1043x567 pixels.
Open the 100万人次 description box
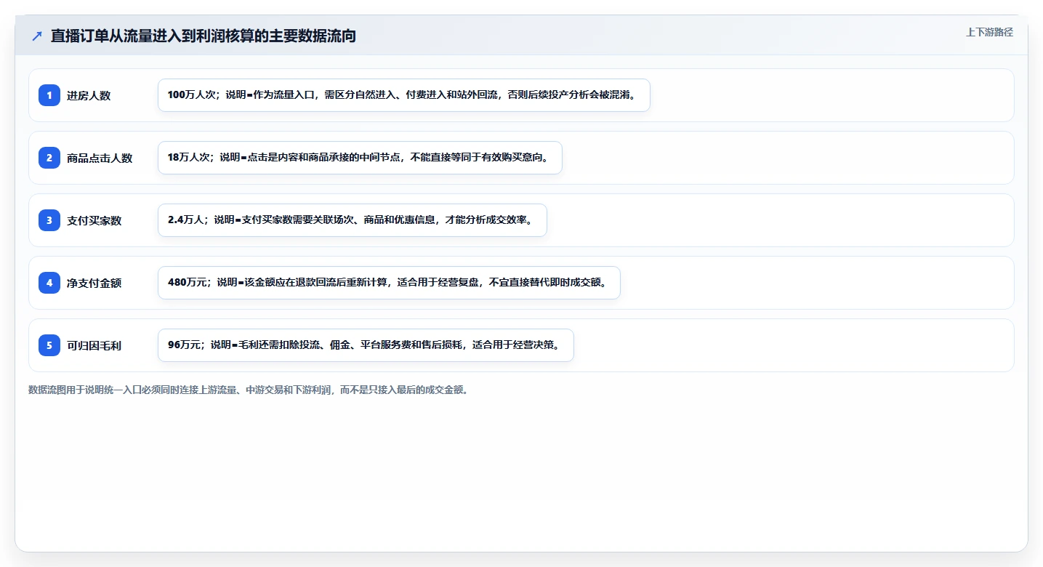pyautogui.click(x=404, y=95)
